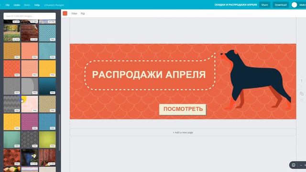Image resolution: width=306 pixels, height=172 pixels.
Task: Select the white flower photo thumbnail
Action: [x=30, y=157]
